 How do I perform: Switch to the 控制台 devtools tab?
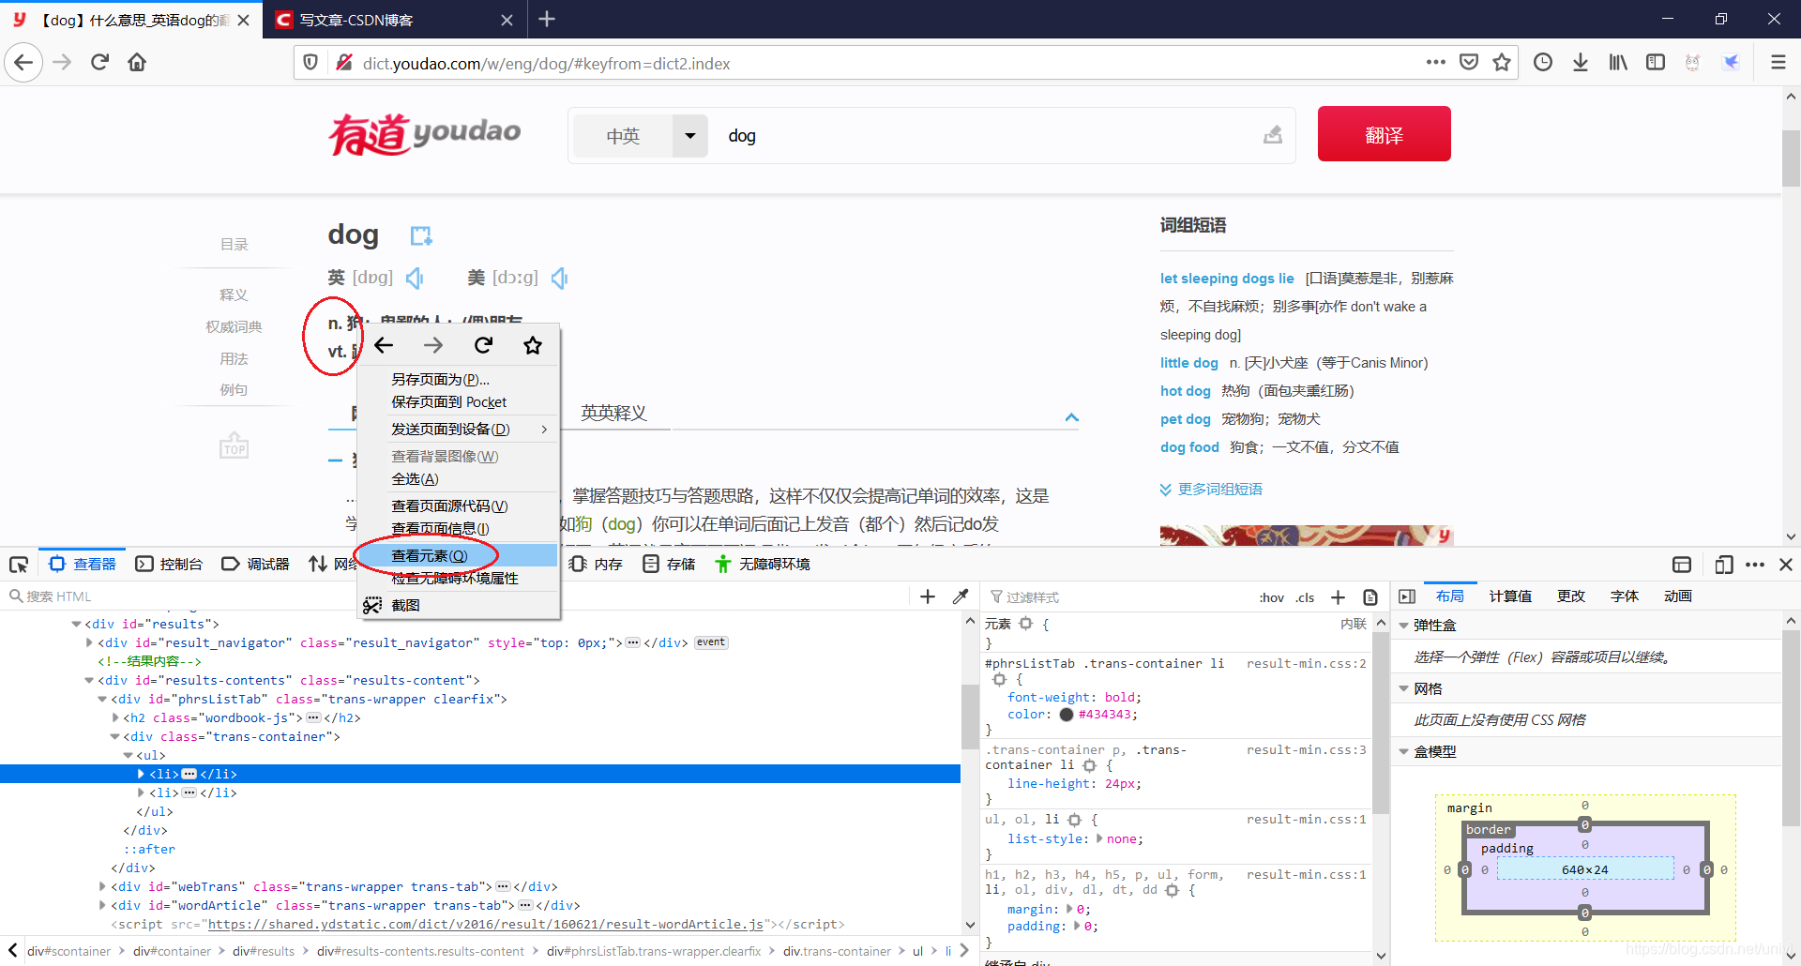tap(170, 564)
